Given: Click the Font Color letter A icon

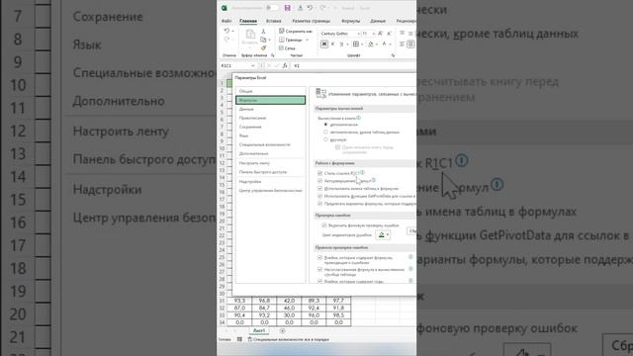Looking at the screenshot, I should 385,44.
